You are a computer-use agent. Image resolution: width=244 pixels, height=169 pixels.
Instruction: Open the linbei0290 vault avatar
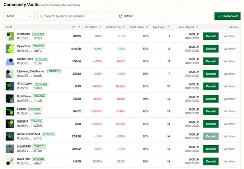(10, 149)
